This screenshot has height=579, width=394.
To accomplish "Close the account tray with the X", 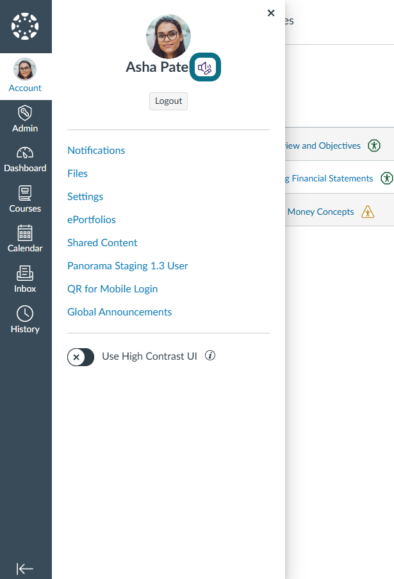I will pos(271,13).
